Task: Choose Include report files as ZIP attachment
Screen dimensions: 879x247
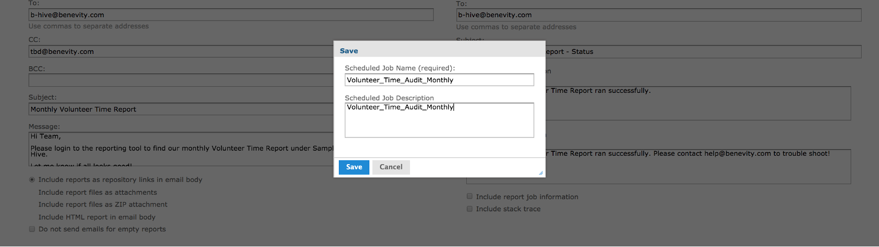Action: [x=102, y=205]
